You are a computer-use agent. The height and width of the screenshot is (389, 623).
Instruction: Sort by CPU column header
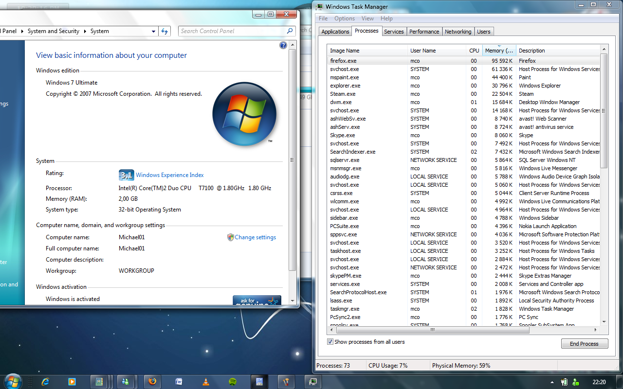pos(474,51)
